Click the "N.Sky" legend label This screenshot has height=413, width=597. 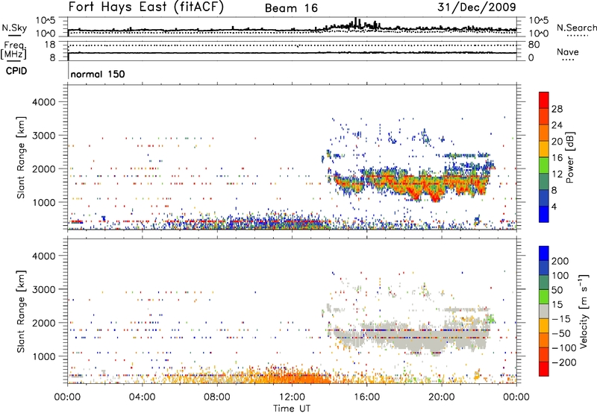pyautogui.click(x=14, y=28)
